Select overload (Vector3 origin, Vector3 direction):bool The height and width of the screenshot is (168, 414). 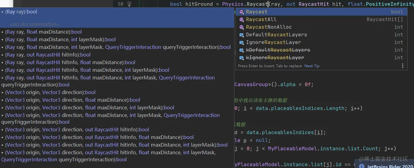[x=48, y=92]
